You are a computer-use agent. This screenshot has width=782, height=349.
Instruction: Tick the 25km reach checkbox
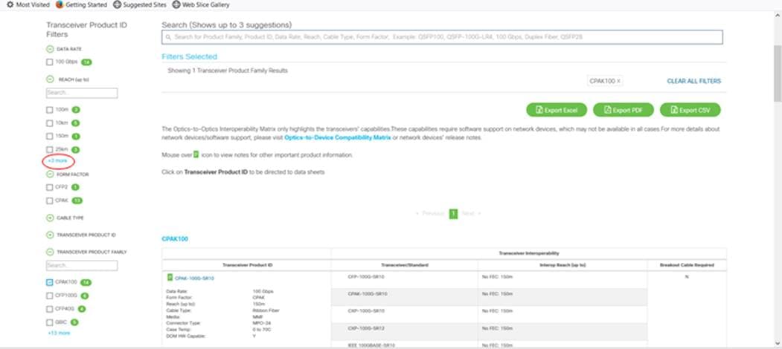(x=49, y=149)
